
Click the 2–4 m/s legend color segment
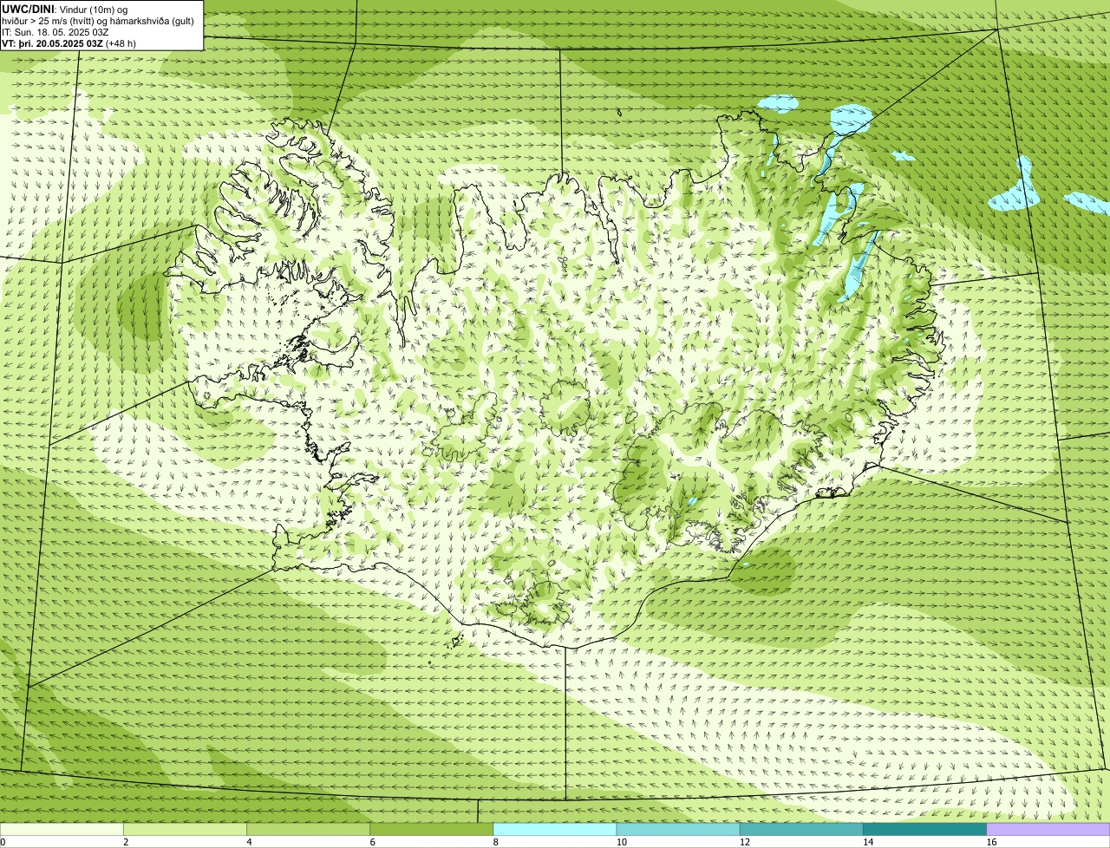(x=185, y=830)
